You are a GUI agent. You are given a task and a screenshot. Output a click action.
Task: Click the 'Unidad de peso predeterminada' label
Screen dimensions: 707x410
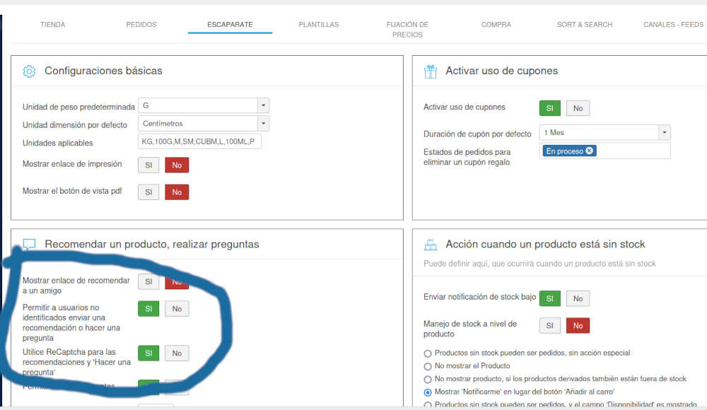[78, 107]
